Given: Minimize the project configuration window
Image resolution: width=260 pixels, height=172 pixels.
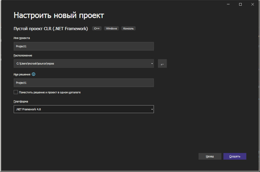Looking at the screenshot, I should click(228, 4).
